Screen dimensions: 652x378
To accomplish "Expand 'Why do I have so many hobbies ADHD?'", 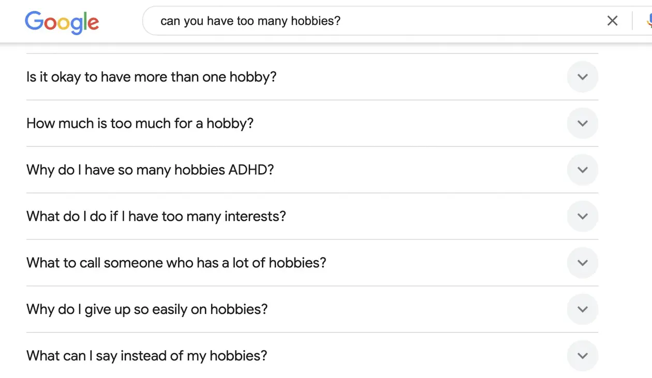I will pos(582,170).
